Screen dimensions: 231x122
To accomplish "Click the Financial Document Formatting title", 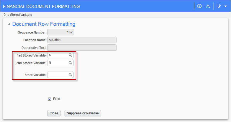I will [41, 6].
